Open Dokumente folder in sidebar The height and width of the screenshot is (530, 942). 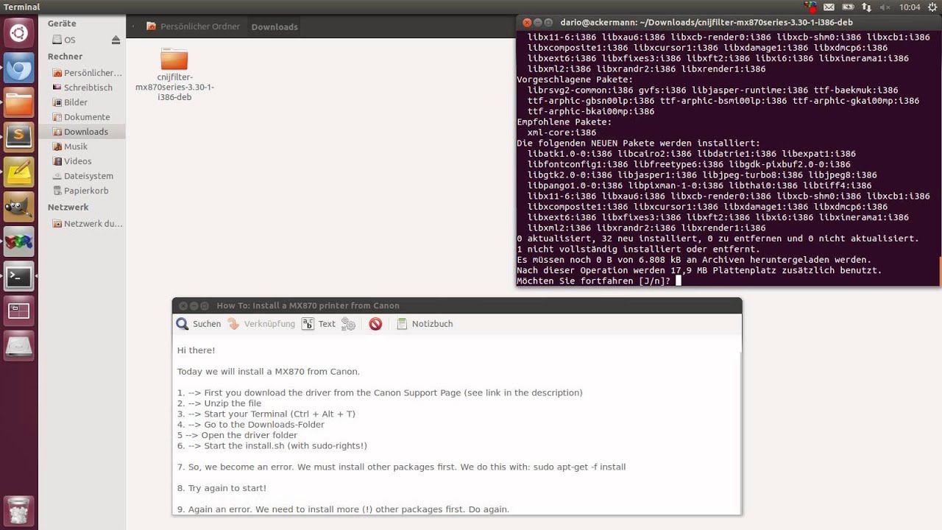80,117
